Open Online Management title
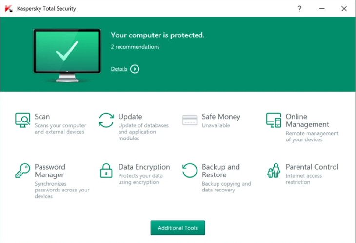The width and height of the screenshot is (356, 243). 307,121
